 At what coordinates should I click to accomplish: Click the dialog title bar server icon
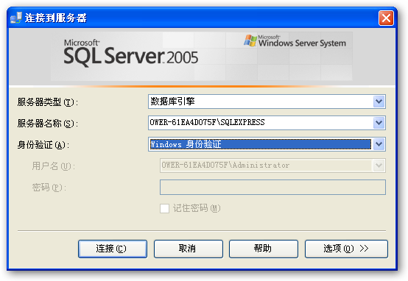point(16,18)
